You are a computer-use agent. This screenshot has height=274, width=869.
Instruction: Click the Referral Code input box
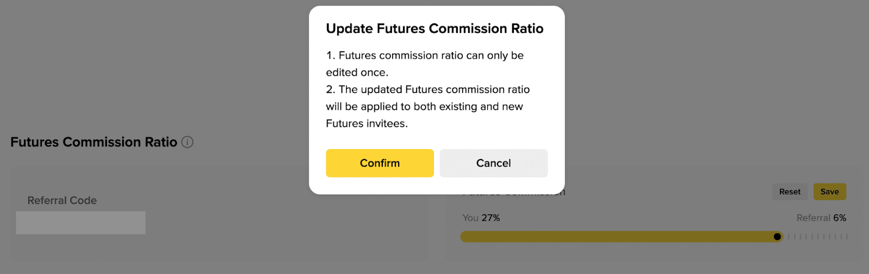pos(80,223)
